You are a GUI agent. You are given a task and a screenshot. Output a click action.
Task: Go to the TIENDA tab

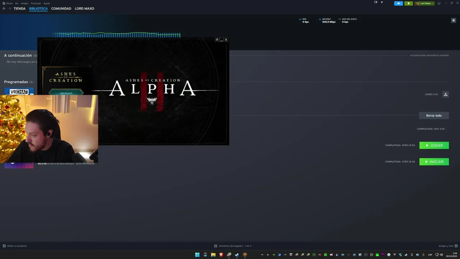[19, 9]
